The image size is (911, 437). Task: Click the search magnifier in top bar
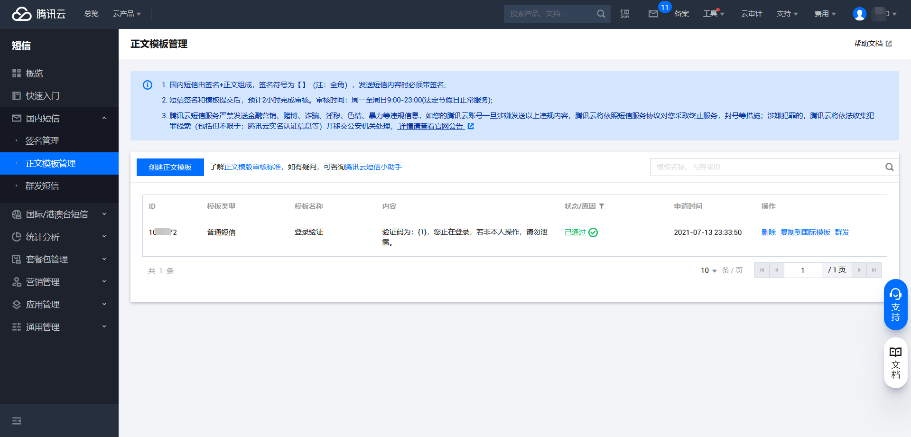coord(601,14)
